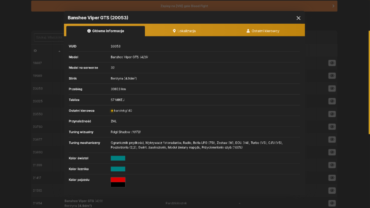Screen dimensions: 370x208
Task: Open last driver karolekg140 profile
Action: tap(123, 111)
